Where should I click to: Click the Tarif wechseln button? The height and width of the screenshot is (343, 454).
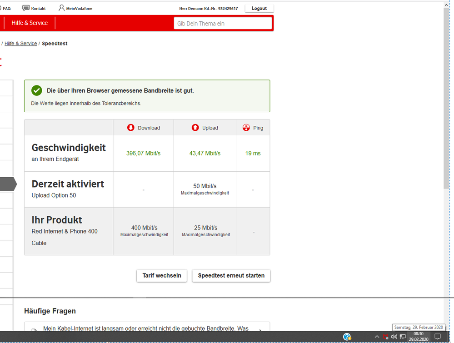tap(162, 276)
